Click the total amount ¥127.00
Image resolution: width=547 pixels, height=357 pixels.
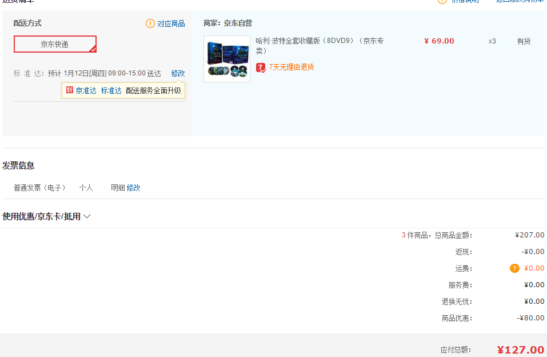(x=521, y=350)
